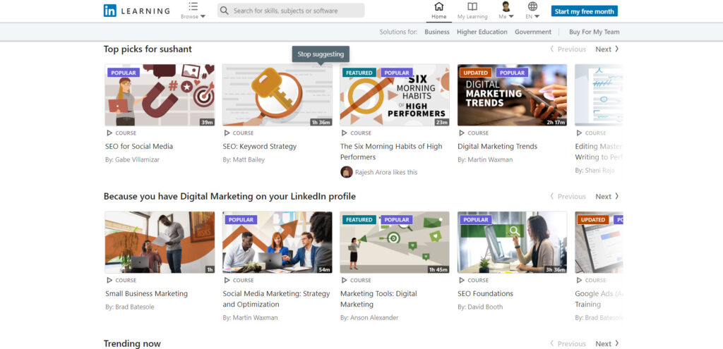Click Start my free month button

tap(584, 11)
